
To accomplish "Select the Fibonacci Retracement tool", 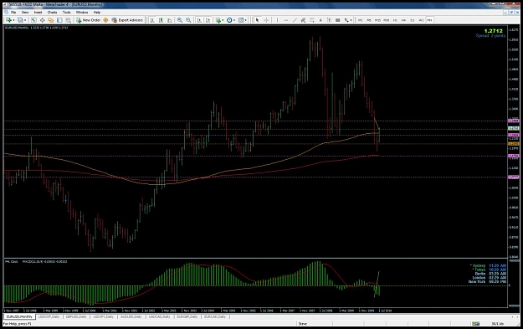I will coord(312,20).
